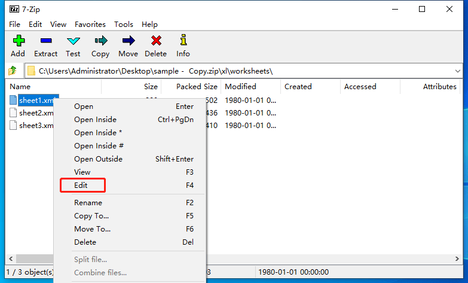Select the sheet2.xml file icon
The image size is (468, 283).
(x=13, y=112)
